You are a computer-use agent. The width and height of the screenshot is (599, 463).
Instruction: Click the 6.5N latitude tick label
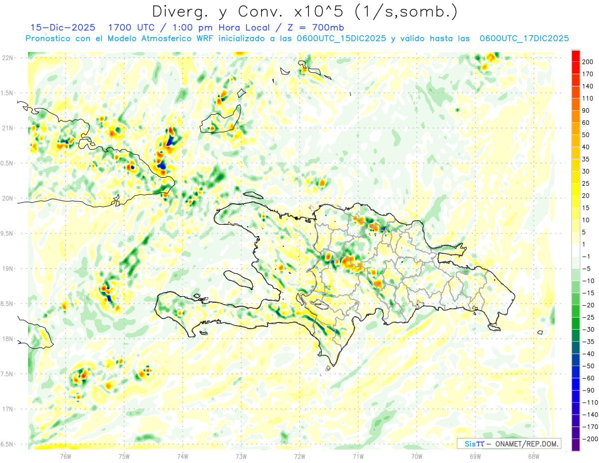click(x=7, y=445)
